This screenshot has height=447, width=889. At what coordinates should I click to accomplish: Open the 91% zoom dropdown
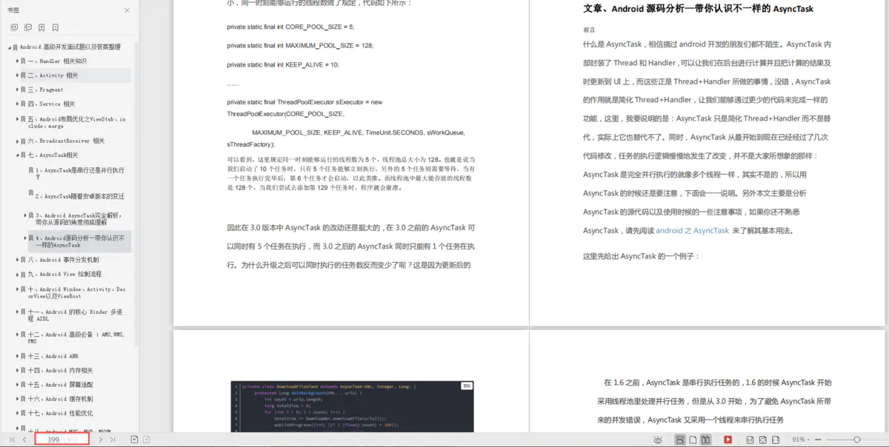pyautogui.click(x=801, y=440)
